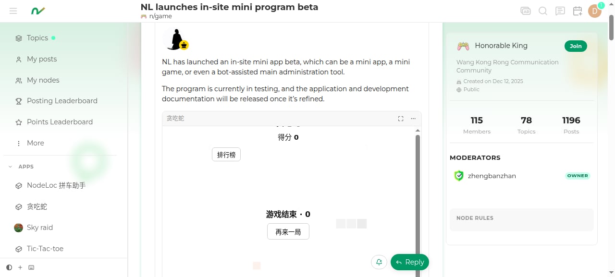Screen dimensions: 615x277
Task: Click the notification bell button beside Reply
Action: point(379,262)
